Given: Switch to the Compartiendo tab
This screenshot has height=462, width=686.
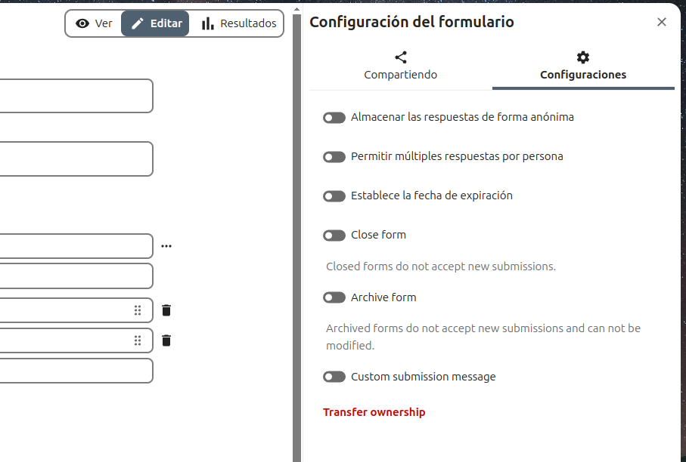Looking at the screenshot, I should (x=401, y=66).
